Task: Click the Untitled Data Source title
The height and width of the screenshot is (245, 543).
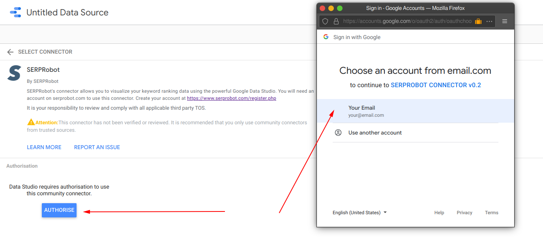Action: (67, 13)
